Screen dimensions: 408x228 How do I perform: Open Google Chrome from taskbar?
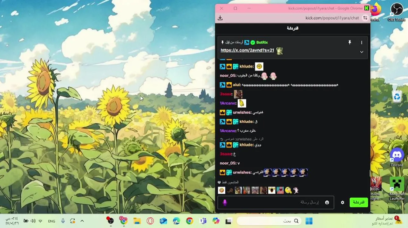[189, 221]
